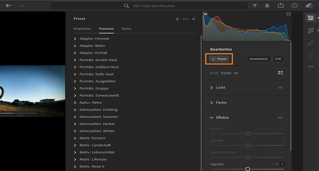Open Preset panel three-dot menu

tap(185, 19)
